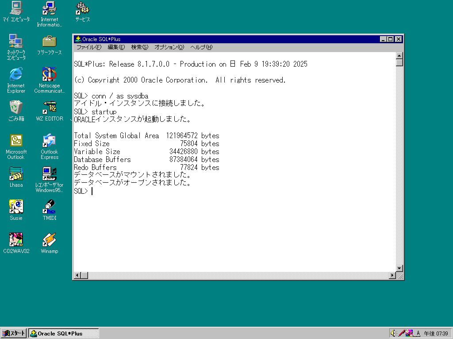Screen dimensions: 453x339
Task: Select the WZ EDITOR shortcut
Action: click(50, 111)
